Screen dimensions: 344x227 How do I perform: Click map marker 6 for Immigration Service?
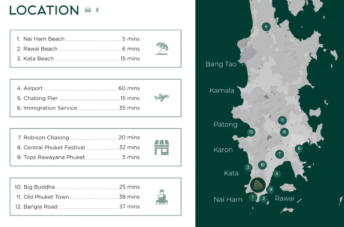coord(299,149)
